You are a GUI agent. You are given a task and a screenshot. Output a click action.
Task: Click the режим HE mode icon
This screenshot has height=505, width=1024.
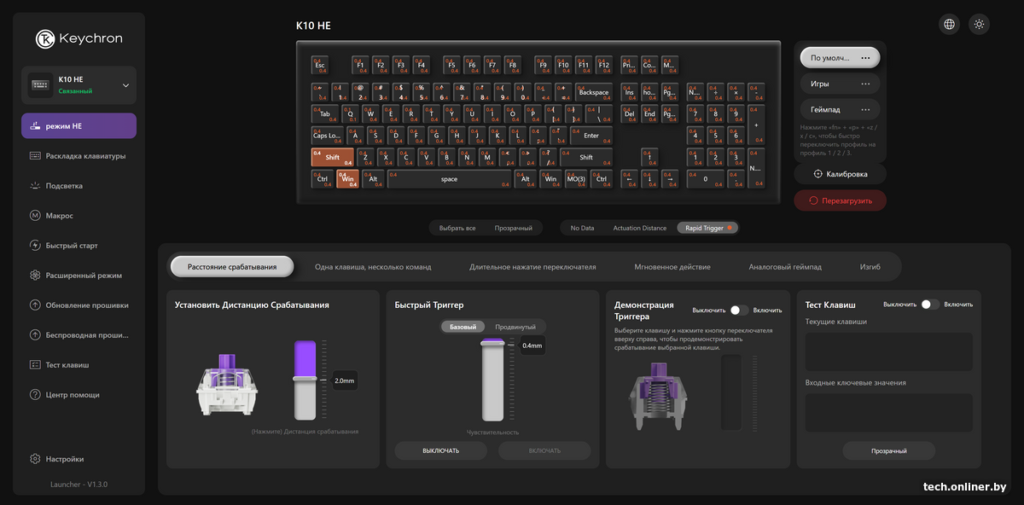[35, 126]
